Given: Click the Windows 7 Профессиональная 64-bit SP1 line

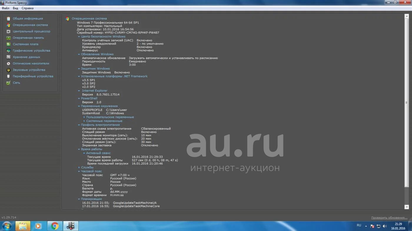Looking at the screenshot, I should [x=108, y=23].
